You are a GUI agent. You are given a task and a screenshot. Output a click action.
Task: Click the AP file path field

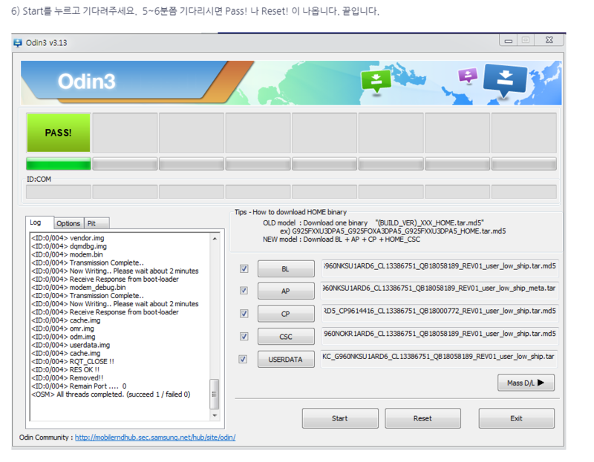click(x=440, y=291)
